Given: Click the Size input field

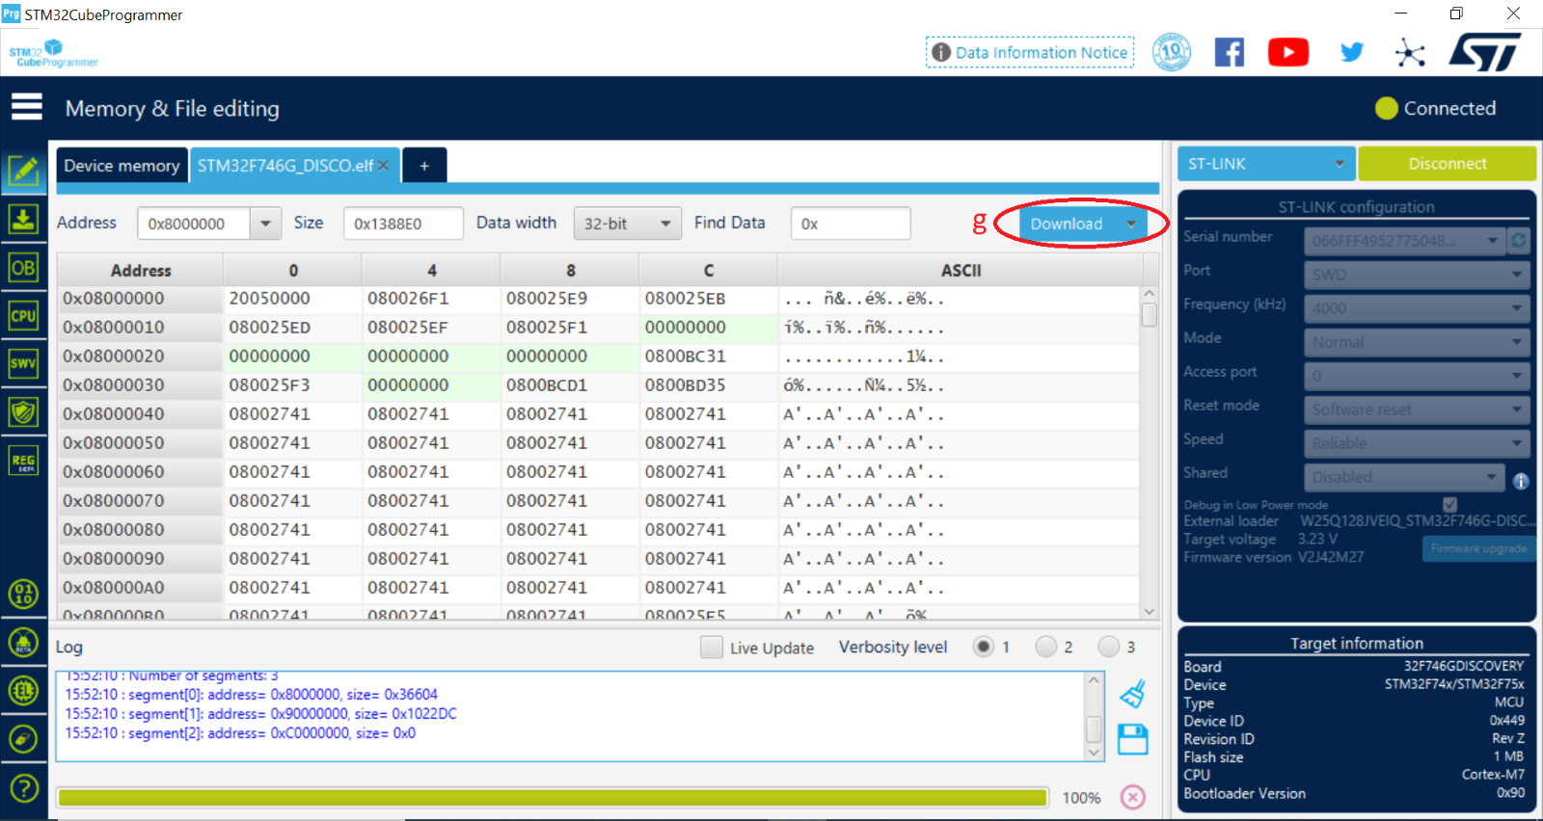Looking at the screenshot, I should click(403, 224).
